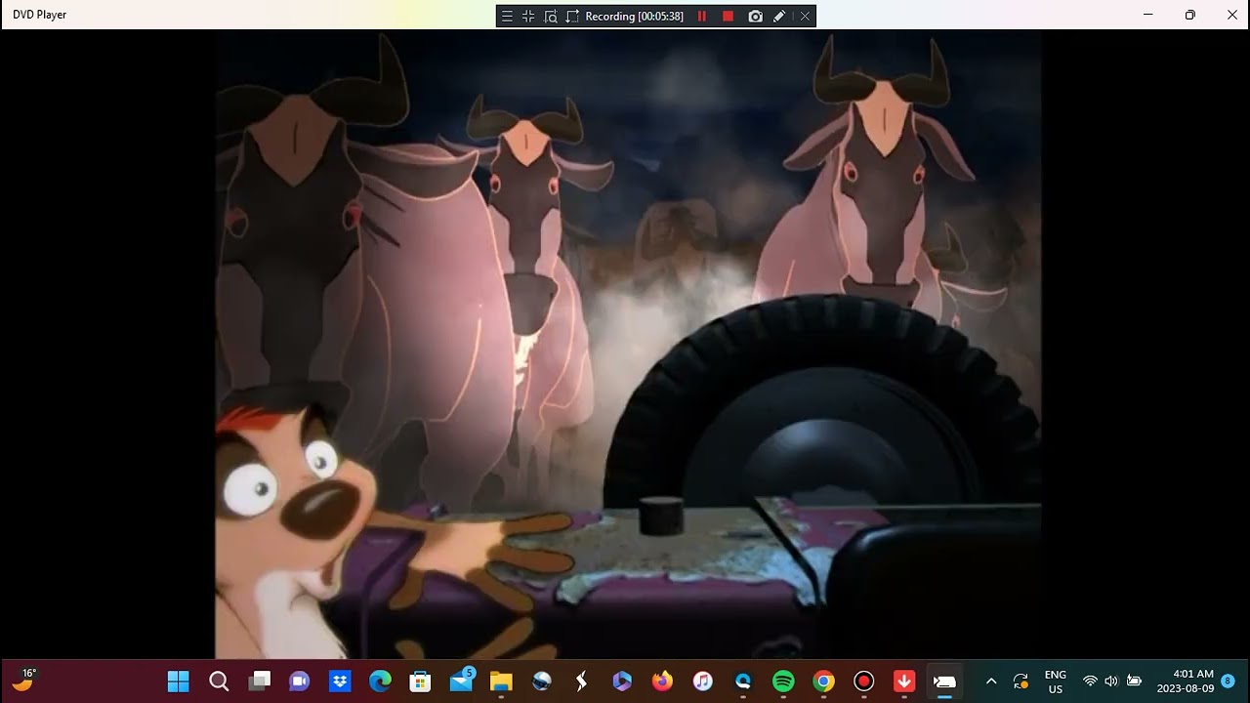Image resolution: width=1250 pixels, height=703 pixels.
Task: Pause the screen recording
Action: coord(701,17)
